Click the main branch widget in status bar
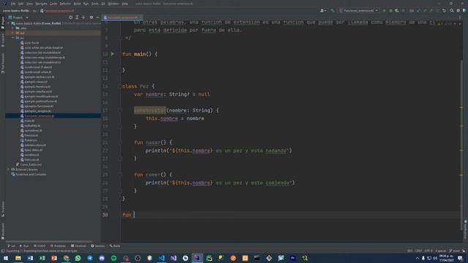This screenshot has height=263, width=468. tap(455, 251)
